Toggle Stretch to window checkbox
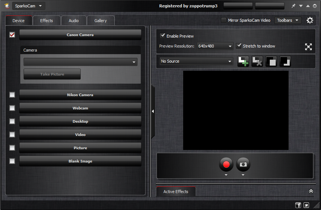 click(239, 46)
